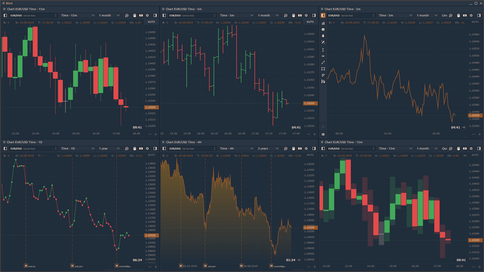
Task: Expand the 3 years history range dropdown
Action: click(268, 148)
